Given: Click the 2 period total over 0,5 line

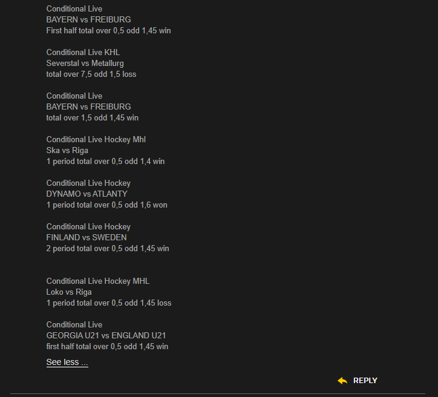Looking at the screenshot, I should [x=108, y=248].
